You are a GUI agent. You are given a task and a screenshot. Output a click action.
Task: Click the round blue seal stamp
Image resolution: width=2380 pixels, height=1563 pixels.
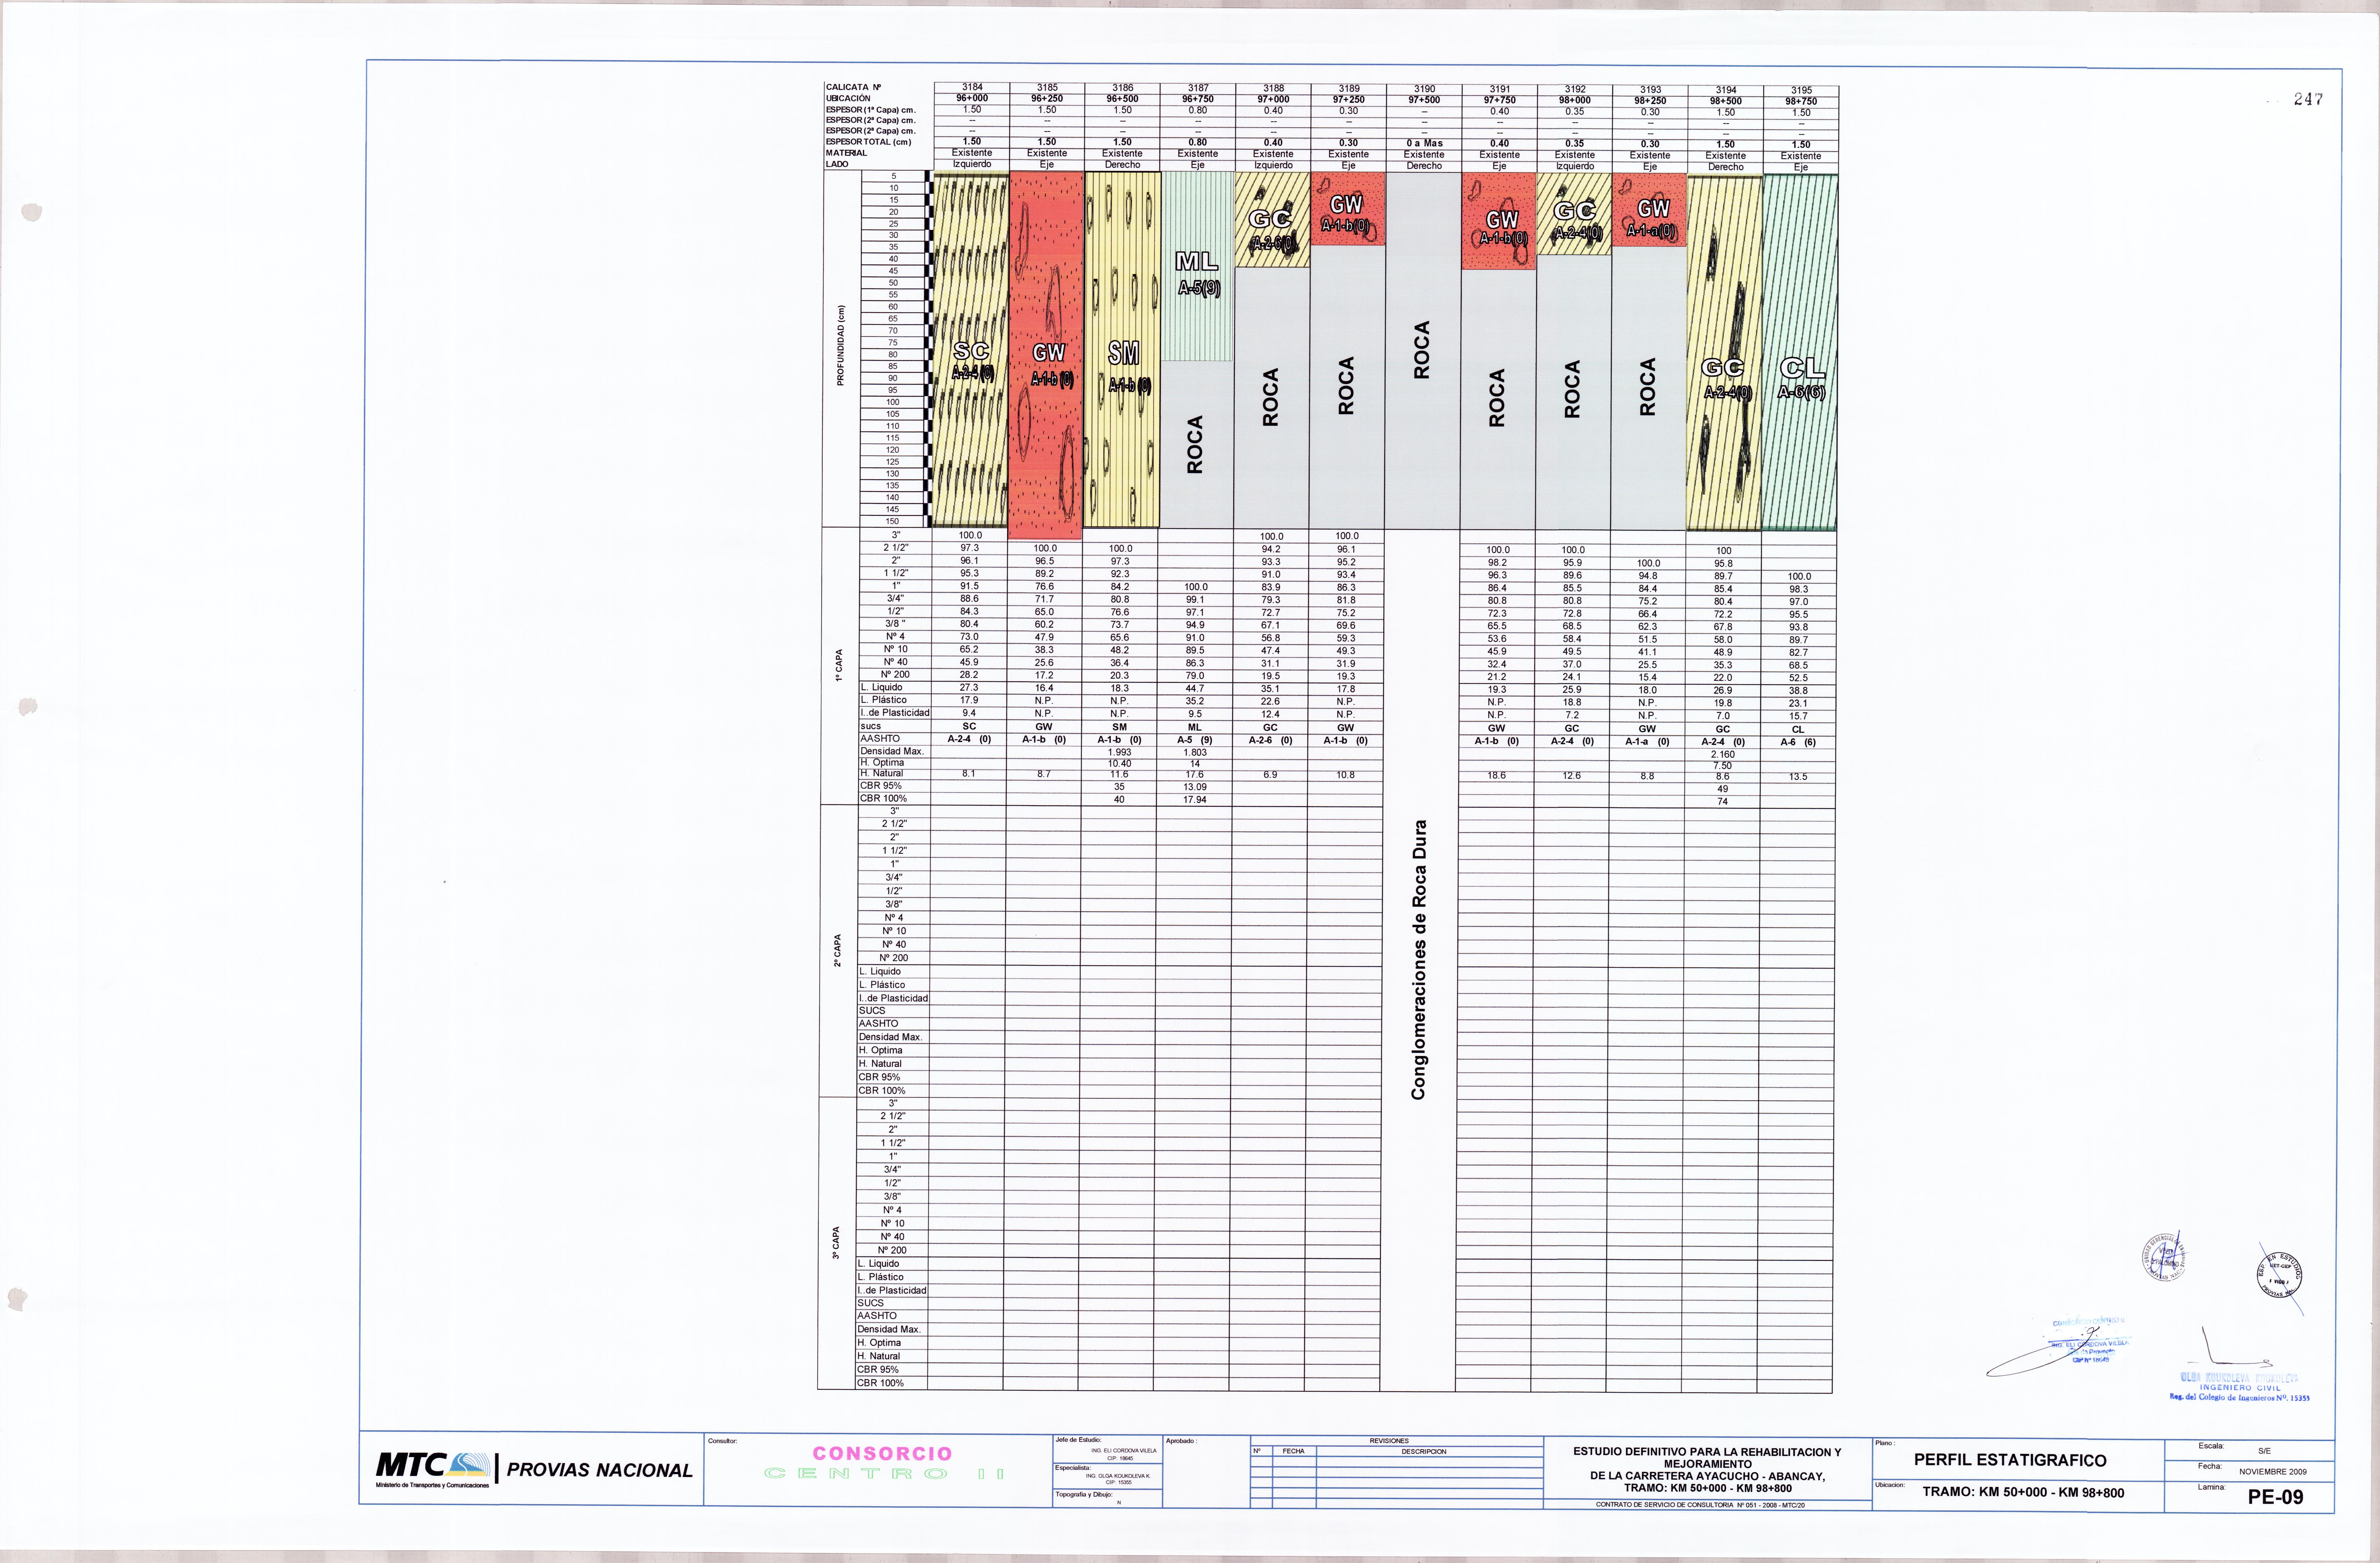click(2165, 1257)
